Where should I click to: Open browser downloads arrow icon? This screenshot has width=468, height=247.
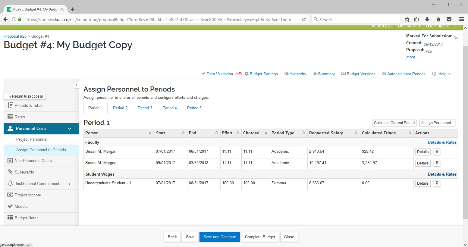pos(427,20)
